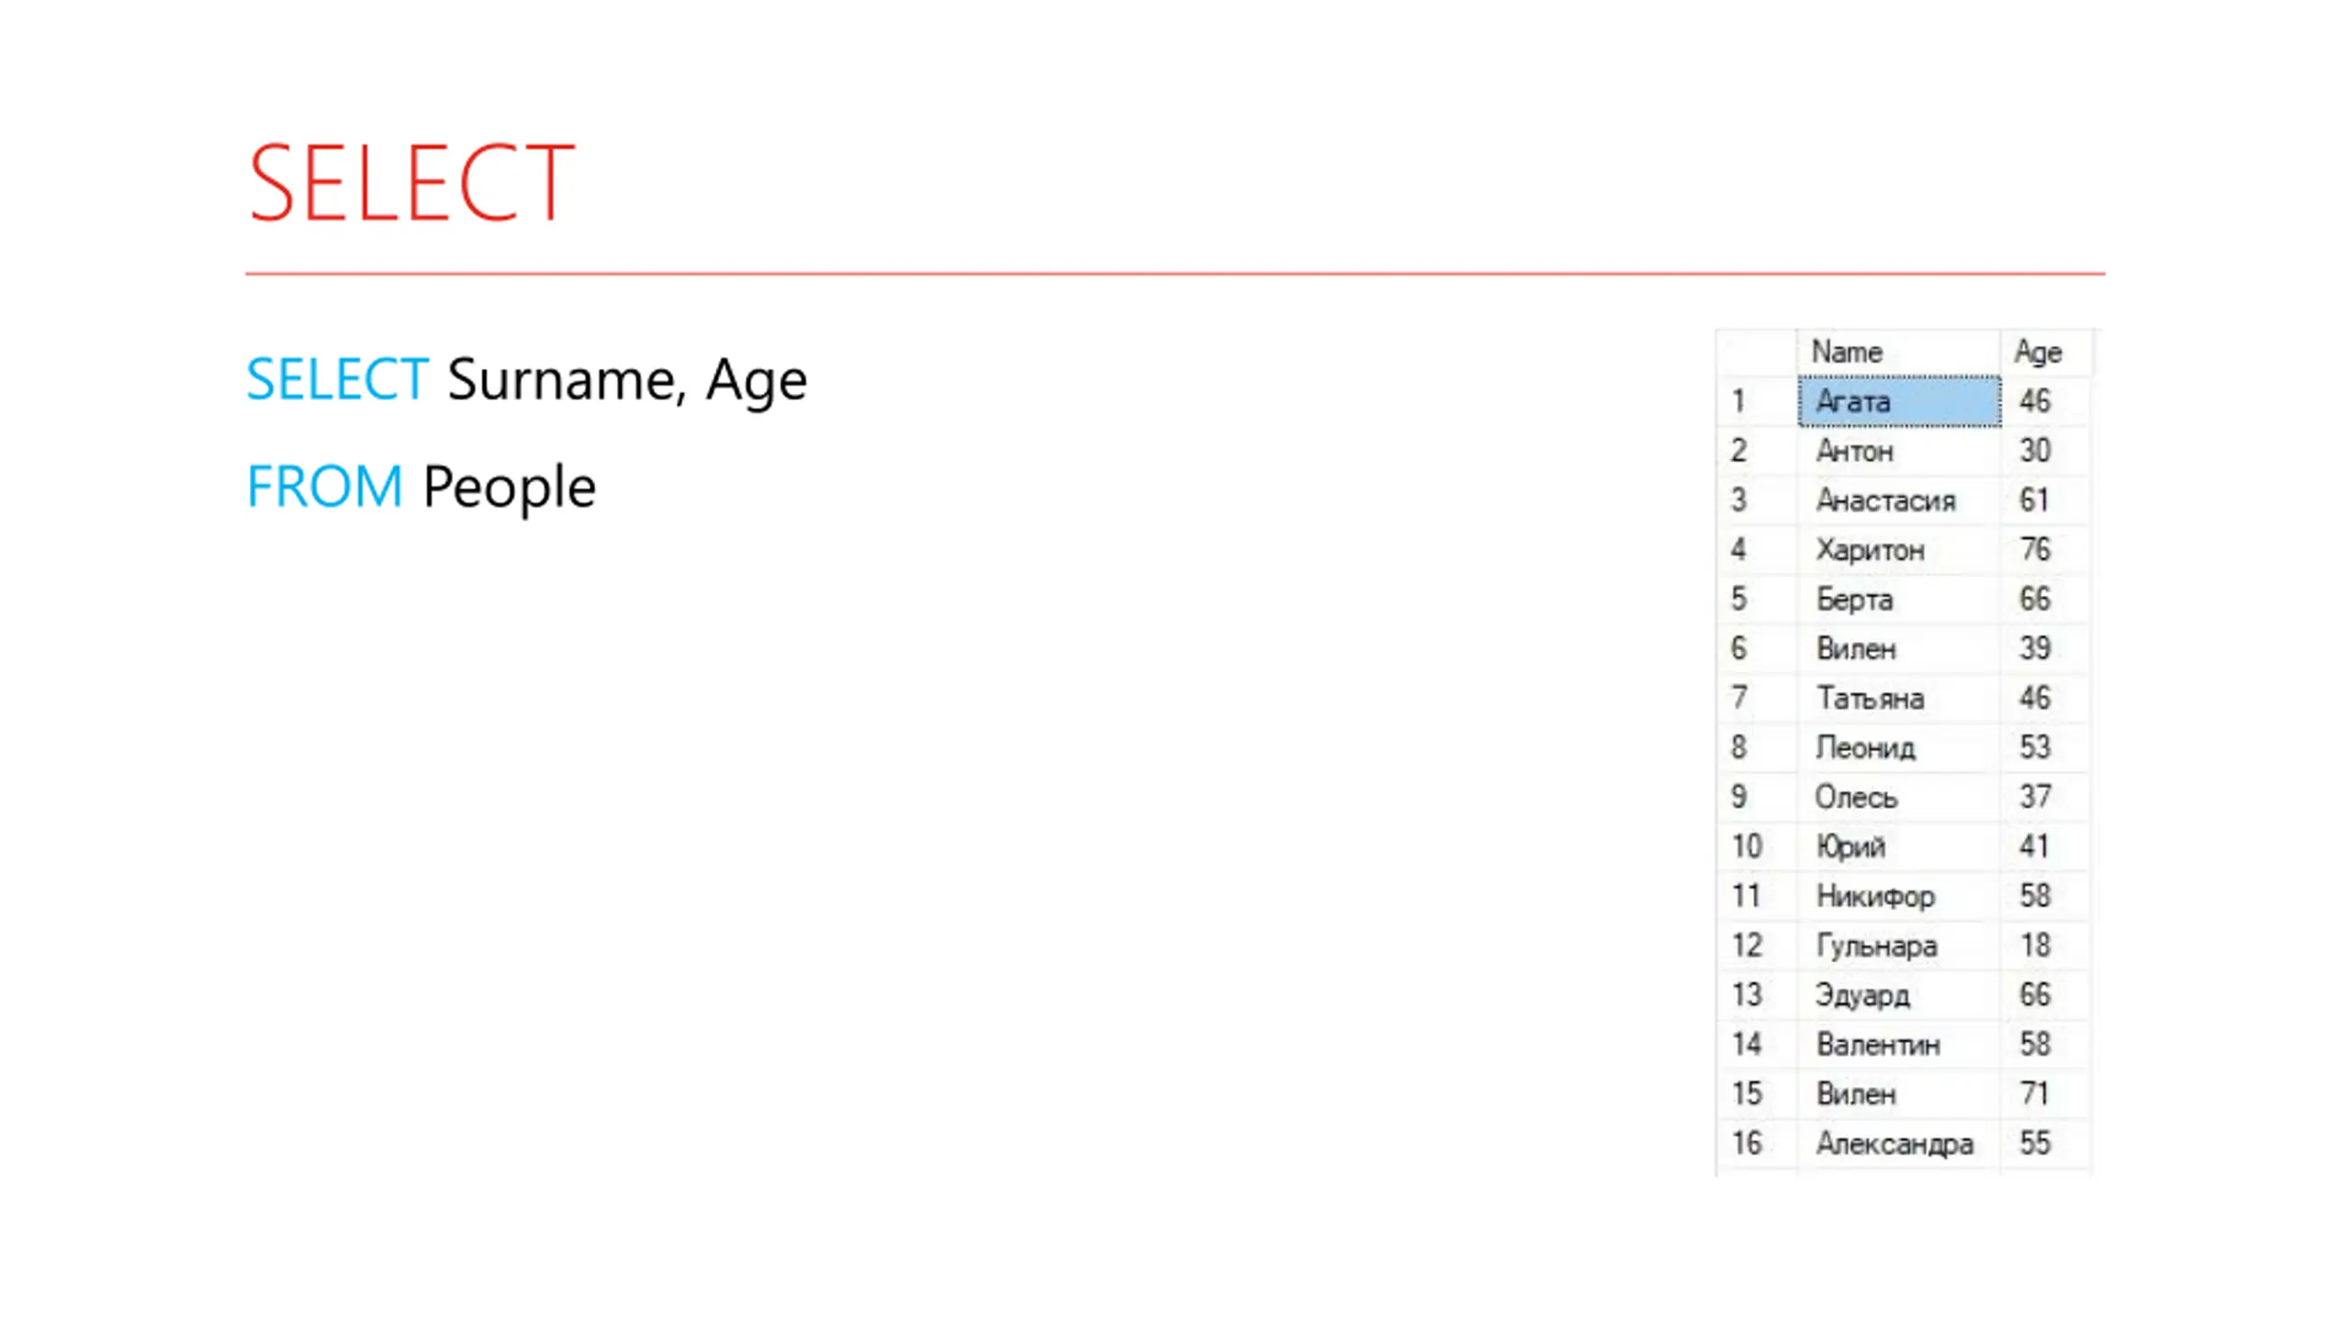Select the Эдуард name cell
This screenshot has height=1322, width=2351.
[1899, 995]
